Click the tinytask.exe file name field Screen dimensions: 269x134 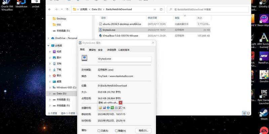pos(124,59)
